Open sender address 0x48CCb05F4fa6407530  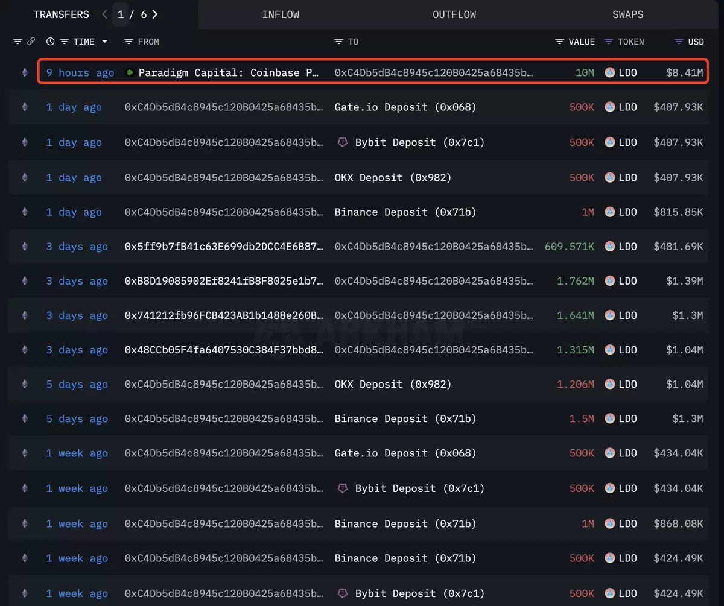pyautogui.click(x=224, y=350)
